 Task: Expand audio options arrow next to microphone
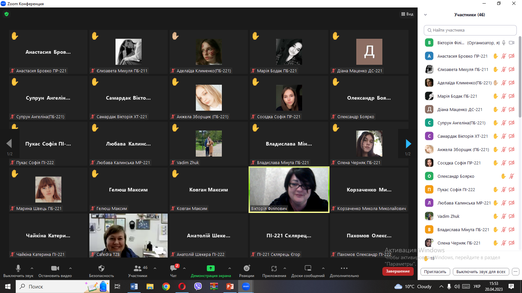click(x=32, y=268)
